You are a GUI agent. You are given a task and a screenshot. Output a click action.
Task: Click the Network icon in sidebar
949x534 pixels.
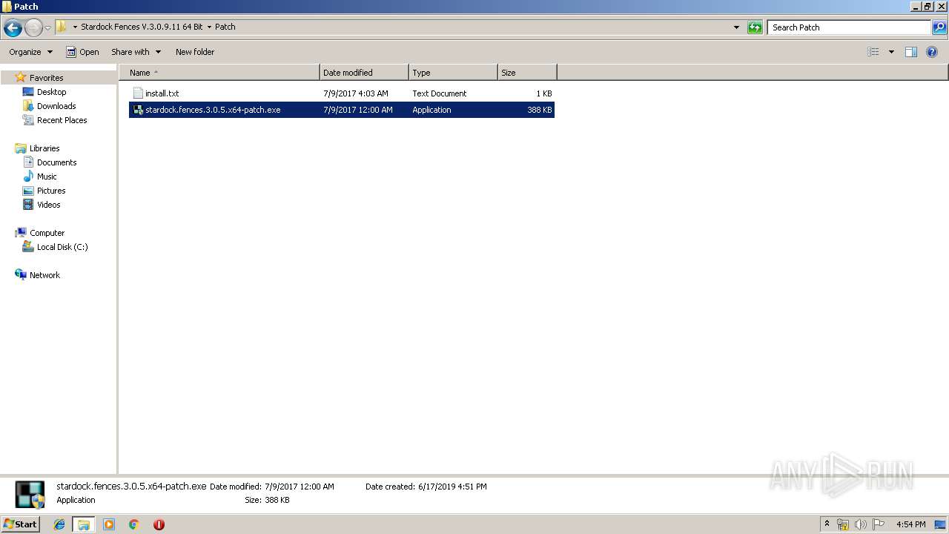pyautogui.click(x=21, y=274)
